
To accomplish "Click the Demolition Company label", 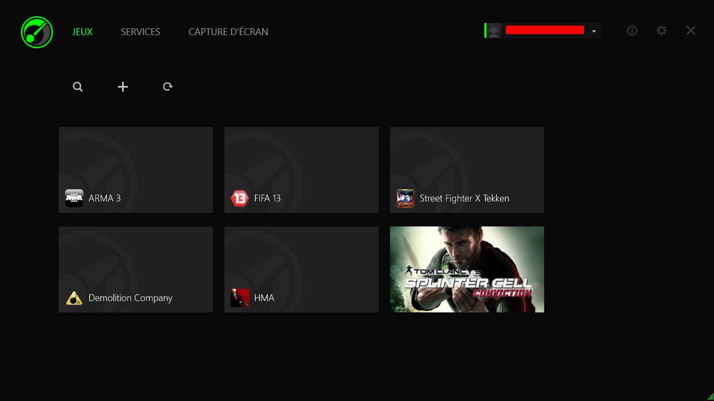I will coord(131,298).
